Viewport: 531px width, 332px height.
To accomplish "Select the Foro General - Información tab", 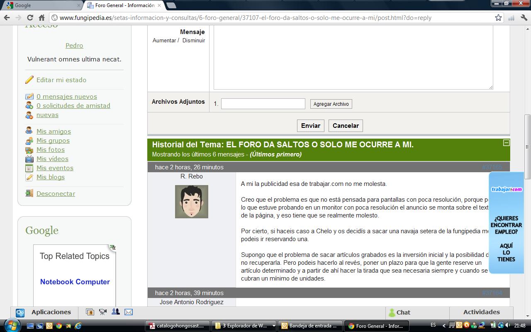I will tap(124, 5).
